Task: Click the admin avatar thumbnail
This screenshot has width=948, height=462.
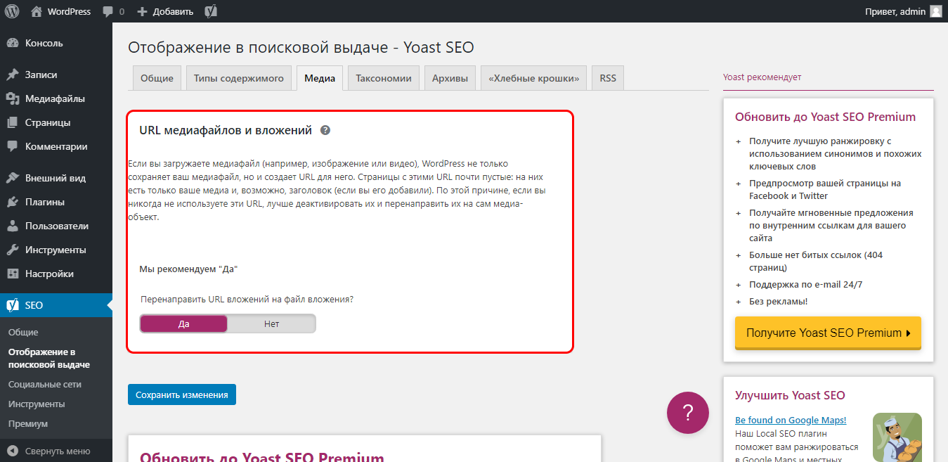Action: 935,11
